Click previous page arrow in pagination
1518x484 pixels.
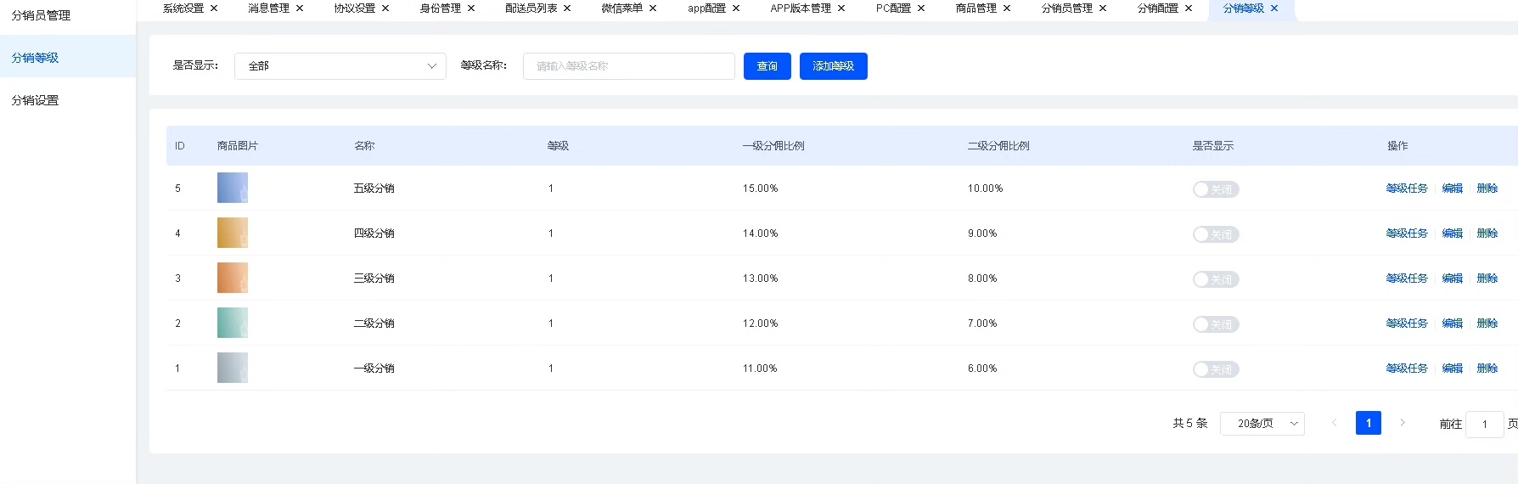pos(1335,423)
